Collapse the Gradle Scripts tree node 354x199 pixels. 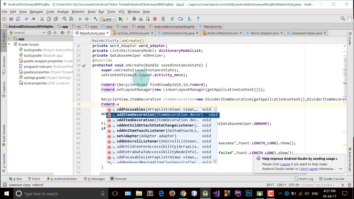tap(9, 44)
